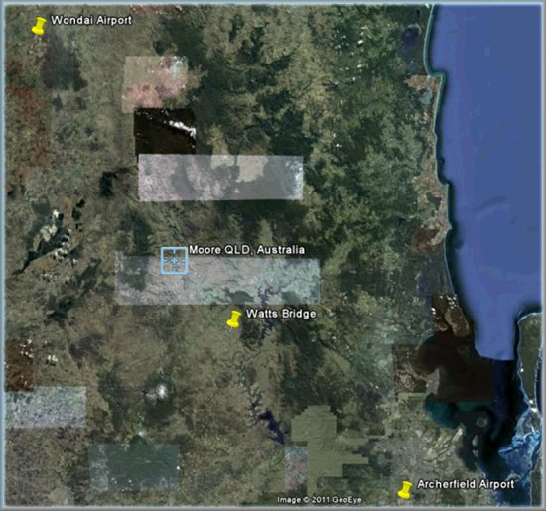Click the Moore QLD, Australia label
This screenshot has height=511, width=546.
click(246, 250)
